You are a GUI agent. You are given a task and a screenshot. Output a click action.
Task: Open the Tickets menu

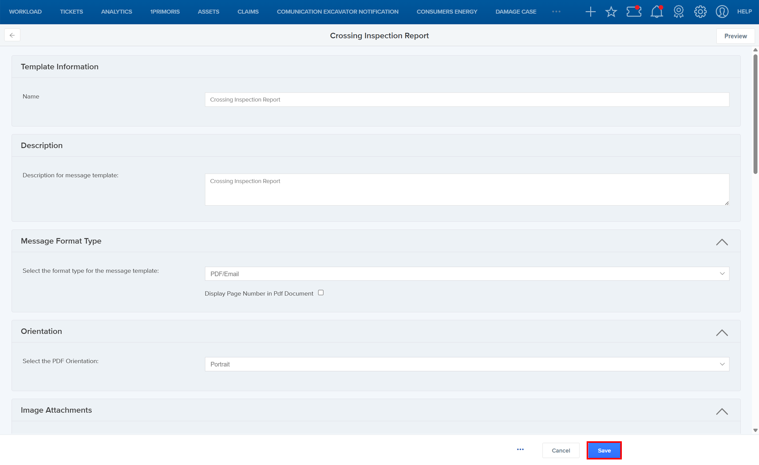[x=71, y=11]
